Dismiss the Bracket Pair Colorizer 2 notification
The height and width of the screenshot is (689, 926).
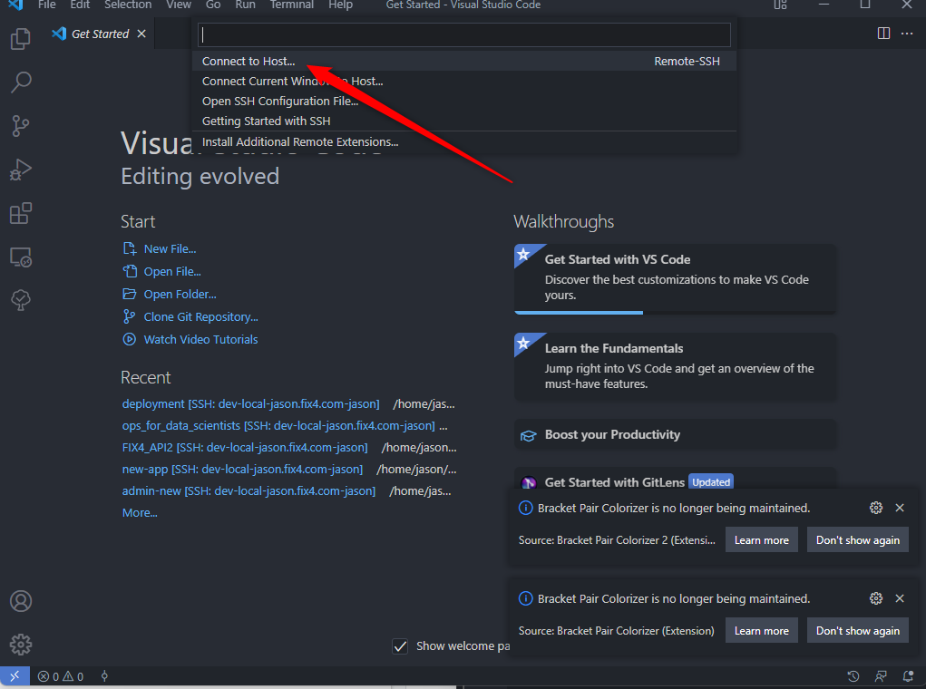900,508
